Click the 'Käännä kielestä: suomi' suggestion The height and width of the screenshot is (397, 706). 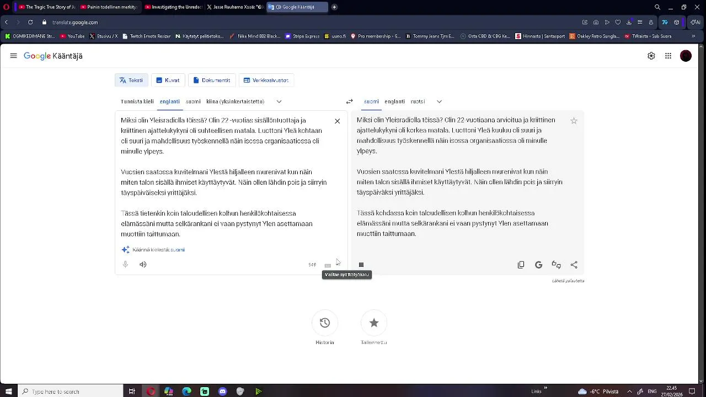click(x=158, y=250)
